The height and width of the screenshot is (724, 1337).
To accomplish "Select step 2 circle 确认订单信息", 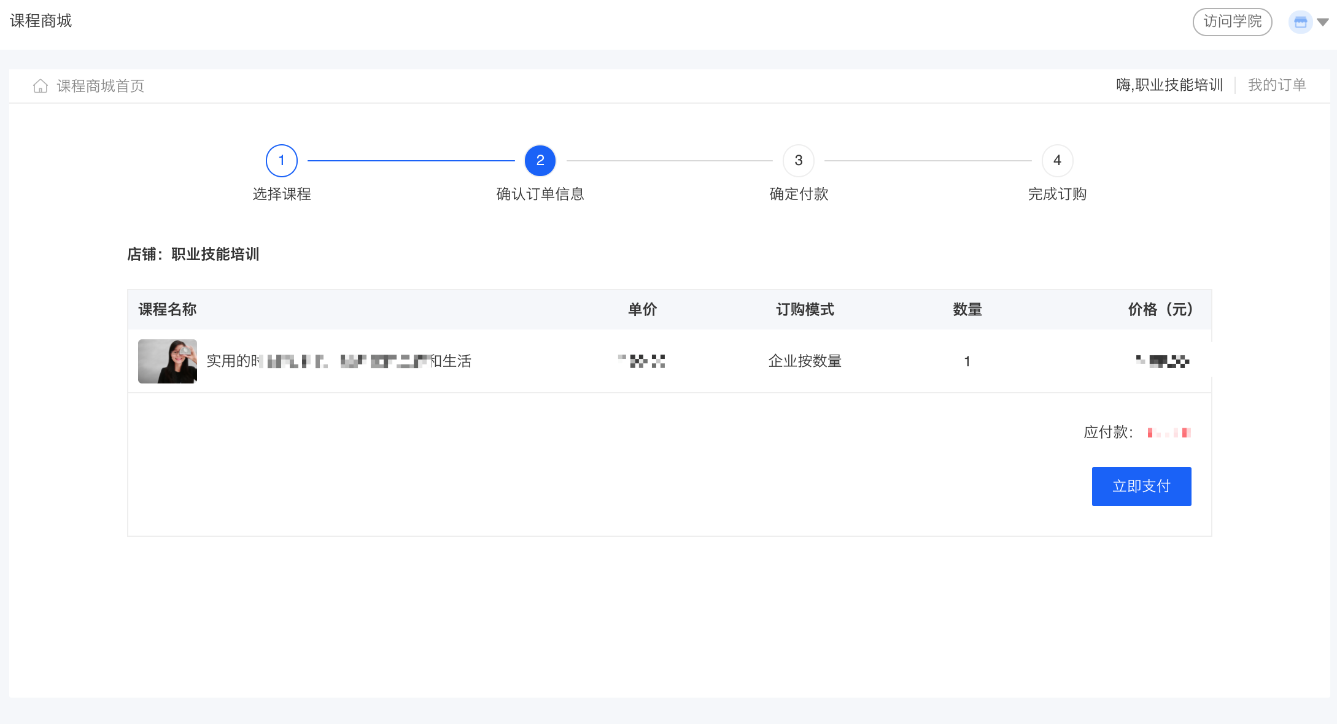I will click(x=540, y=161).
